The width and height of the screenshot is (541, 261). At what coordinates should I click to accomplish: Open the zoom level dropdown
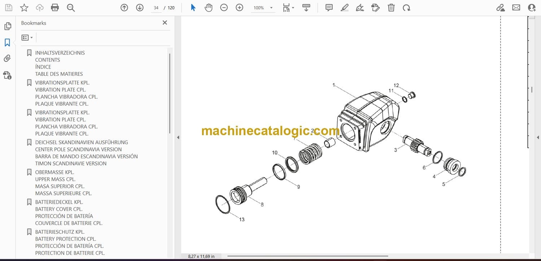click(x=271, y=8)
